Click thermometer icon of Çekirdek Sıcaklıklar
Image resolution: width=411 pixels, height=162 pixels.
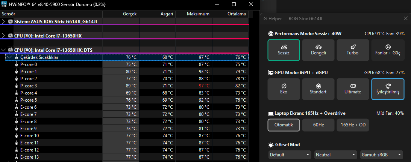point(16,57)
